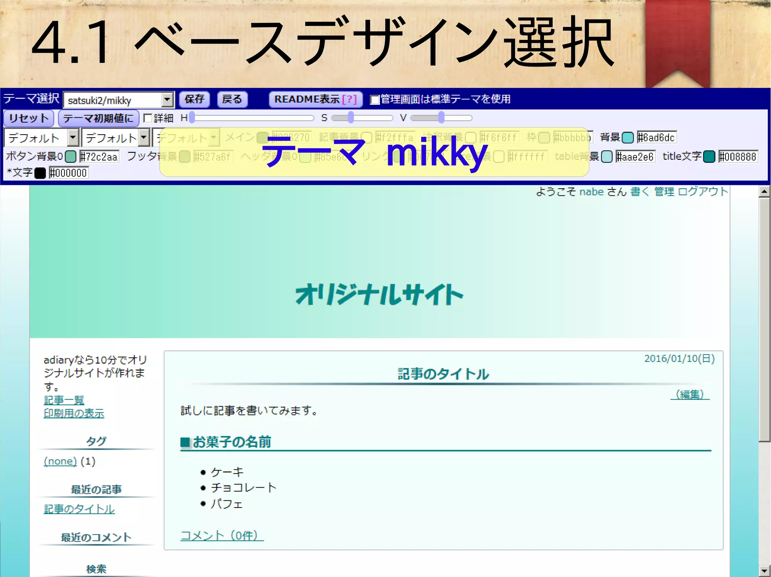Image resolution: width=771 pixels, height=577 pixels.
Task: Click the H hue slider handle
Action: pyautogui.click(x=192, y=118)
